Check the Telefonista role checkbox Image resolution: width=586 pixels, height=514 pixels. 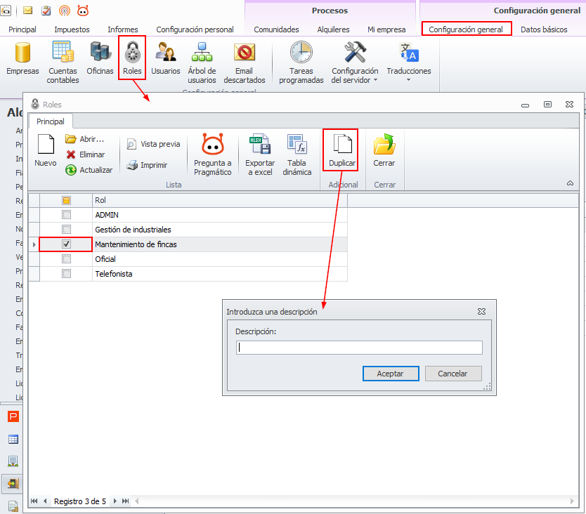tap(66, 273)
